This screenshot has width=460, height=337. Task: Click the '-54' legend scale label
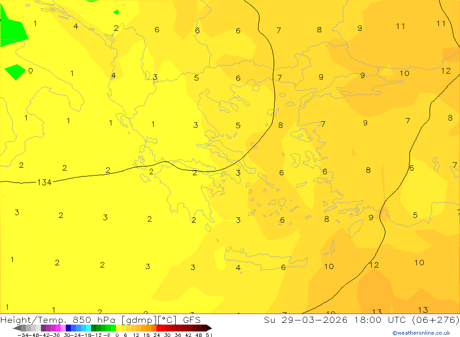click(x=23, y=335)
